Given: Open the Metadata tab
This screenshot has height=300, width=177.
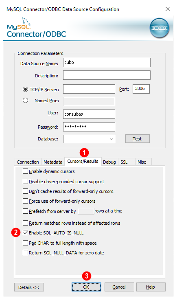Looking at the screenshot, I should 53,162.
